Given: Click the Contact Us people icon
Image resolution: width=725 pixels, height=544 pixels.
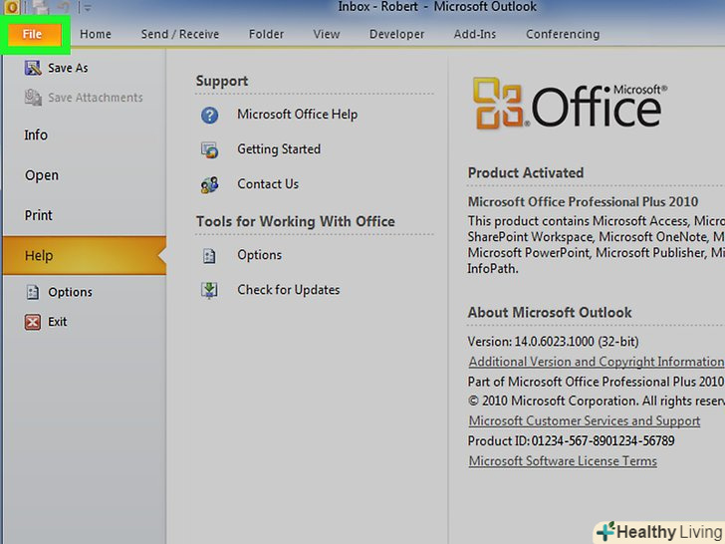Looking at the screenshot, I should tap(209, 184).
